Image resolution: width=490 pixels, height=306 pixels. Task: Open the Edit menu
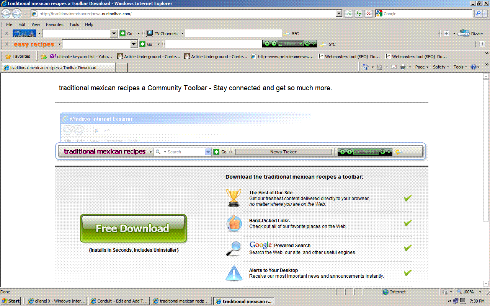click(22, 24)
